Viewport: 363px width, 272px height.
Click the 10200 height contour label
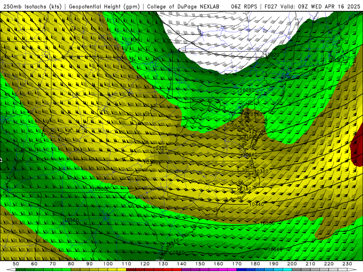click(x=253, y=137)
